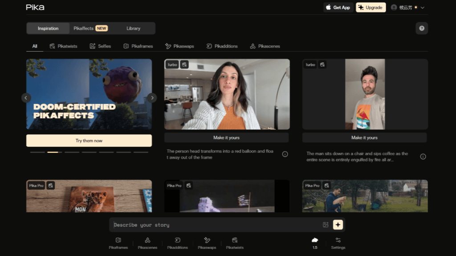Click the Pikaframes icon in bottom toolbar
The image size is (456, 256).
118,240
